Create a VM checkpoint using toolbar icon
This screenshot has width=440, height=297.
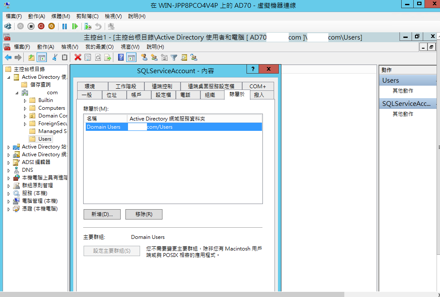pyautogui.click(x=88, y=26)
